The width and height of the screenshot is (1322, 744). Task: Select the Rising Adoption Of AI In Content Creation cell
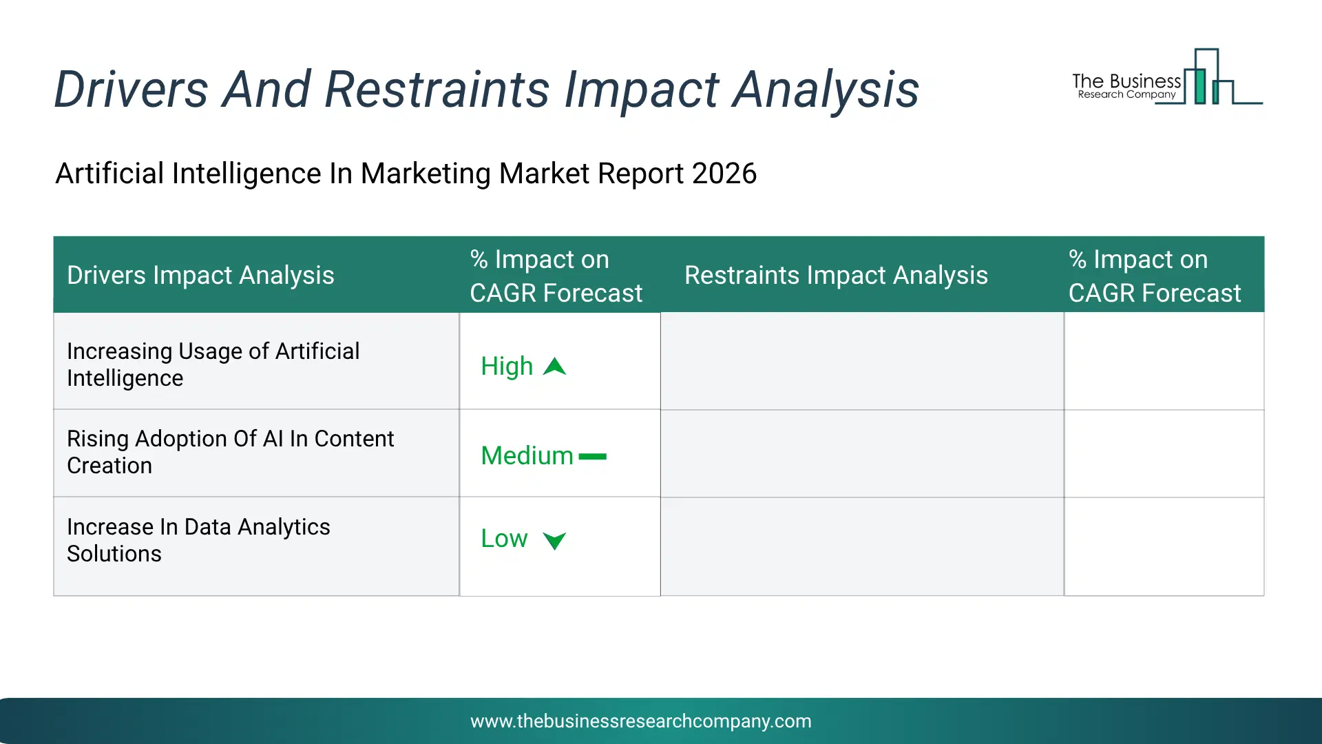pos(256,453)
